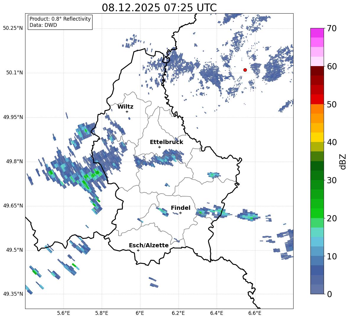Viewport: 350px width, 319px height.
Task: Click the 10 tick label on colorbar
Action: coord(332,256)
